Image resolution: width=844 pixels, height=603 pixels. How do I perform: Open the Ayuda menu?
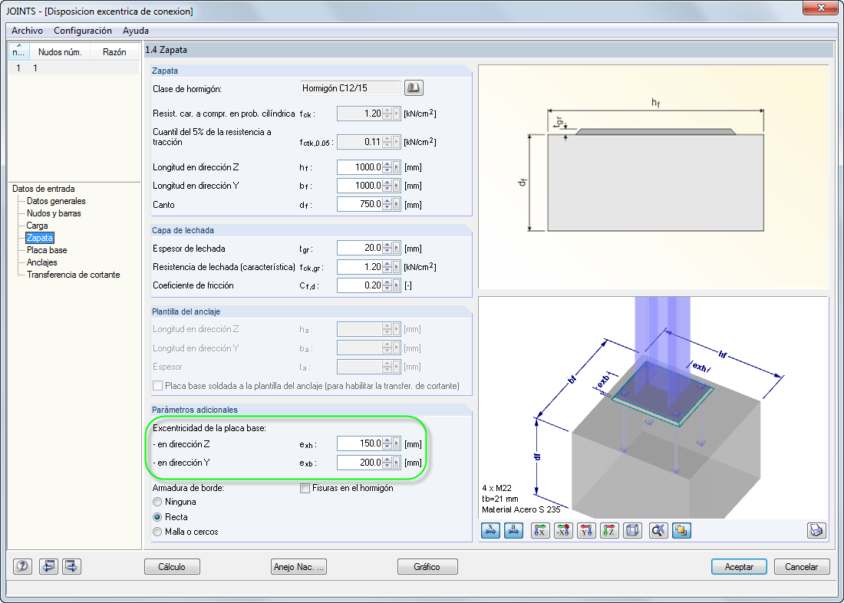(136, 31)
